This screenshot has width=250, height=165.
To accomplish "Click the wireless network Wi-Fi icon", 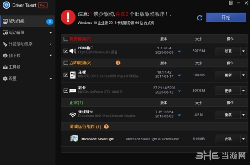I will pyautogui.click(x=73, y=115).
